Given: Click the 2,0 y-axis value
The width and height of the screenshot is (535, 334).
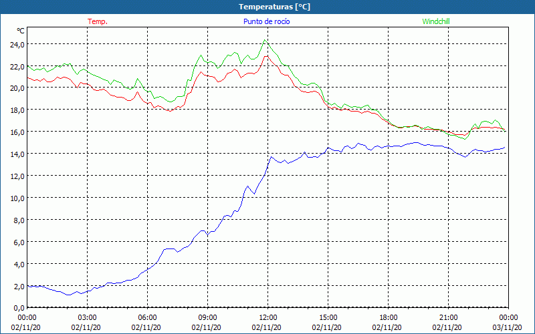Looking at the screenshot, I should tap(19, 287).
